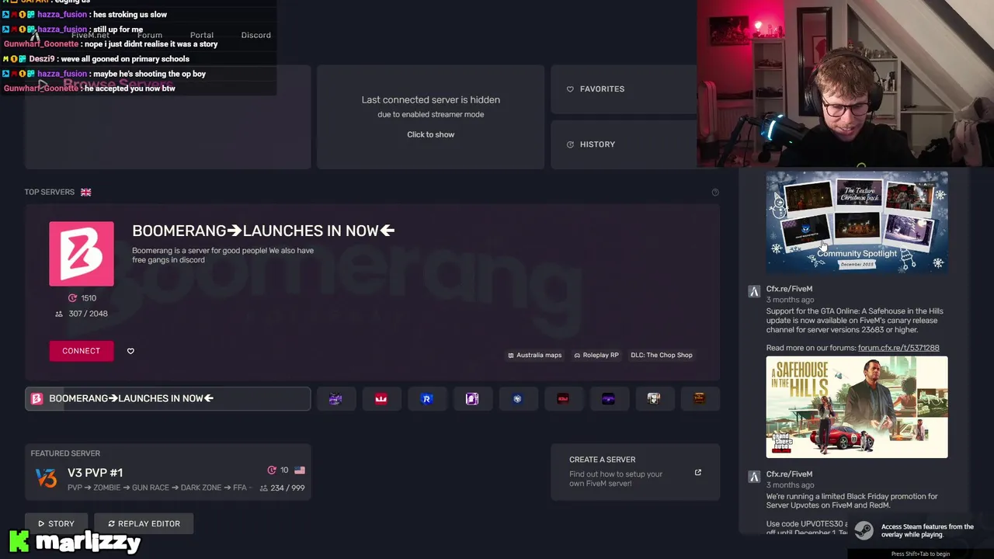Select the purple graffiti server icon

(335, 399)
